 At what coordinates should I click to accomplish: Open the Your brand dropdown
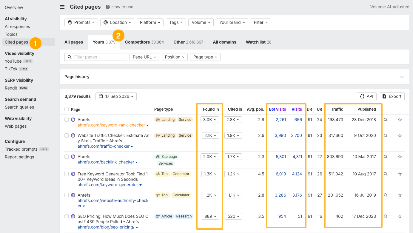(232, 22)
